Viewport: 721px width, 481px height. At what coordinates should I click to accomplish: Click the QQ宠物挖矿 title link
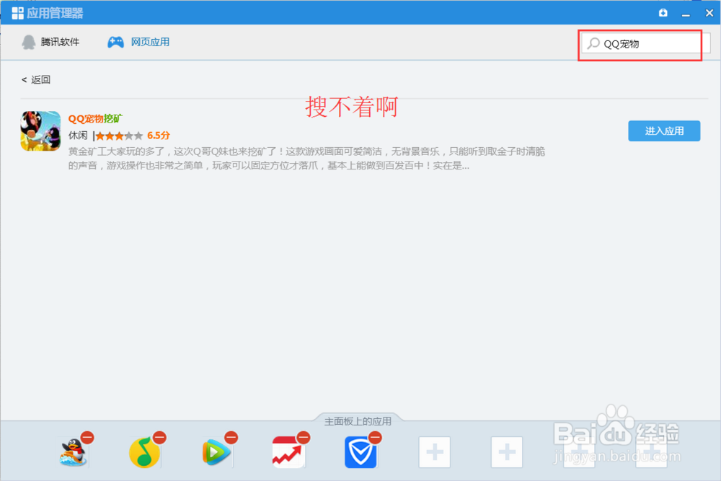click(x=95, y=119)
